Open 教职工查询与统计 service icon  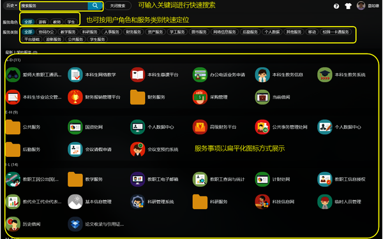coord(200,179)
